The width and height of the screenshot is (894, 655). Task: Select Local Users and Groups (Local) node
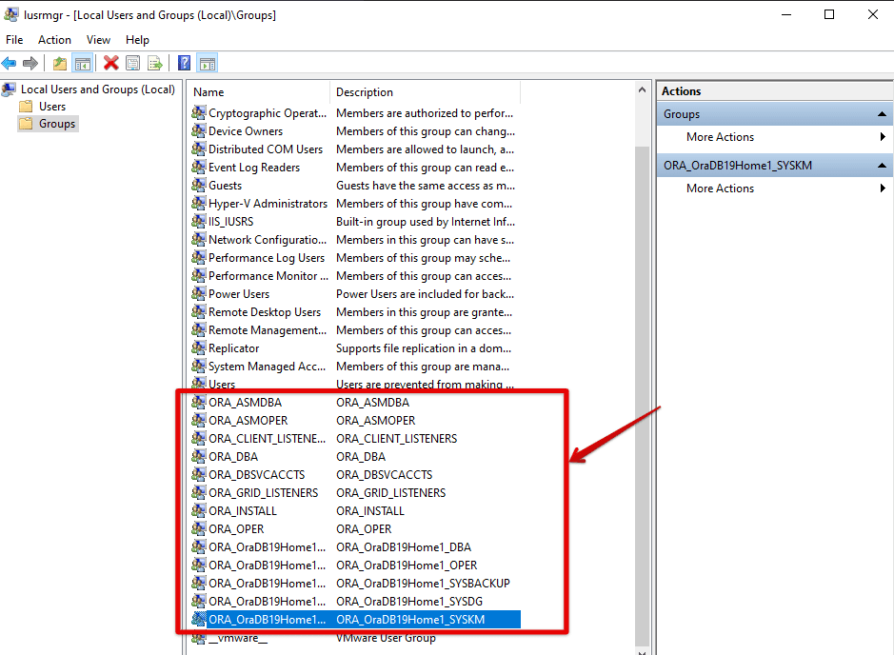(x=97, y=89)
